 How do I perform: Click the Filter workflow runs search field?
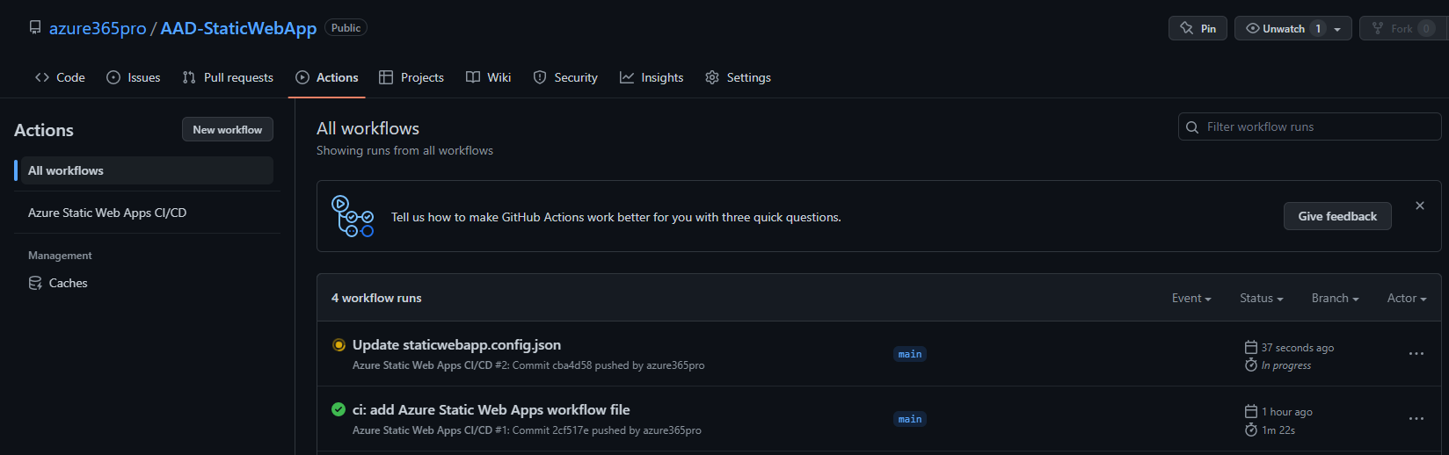click(x=1309, y=126)
